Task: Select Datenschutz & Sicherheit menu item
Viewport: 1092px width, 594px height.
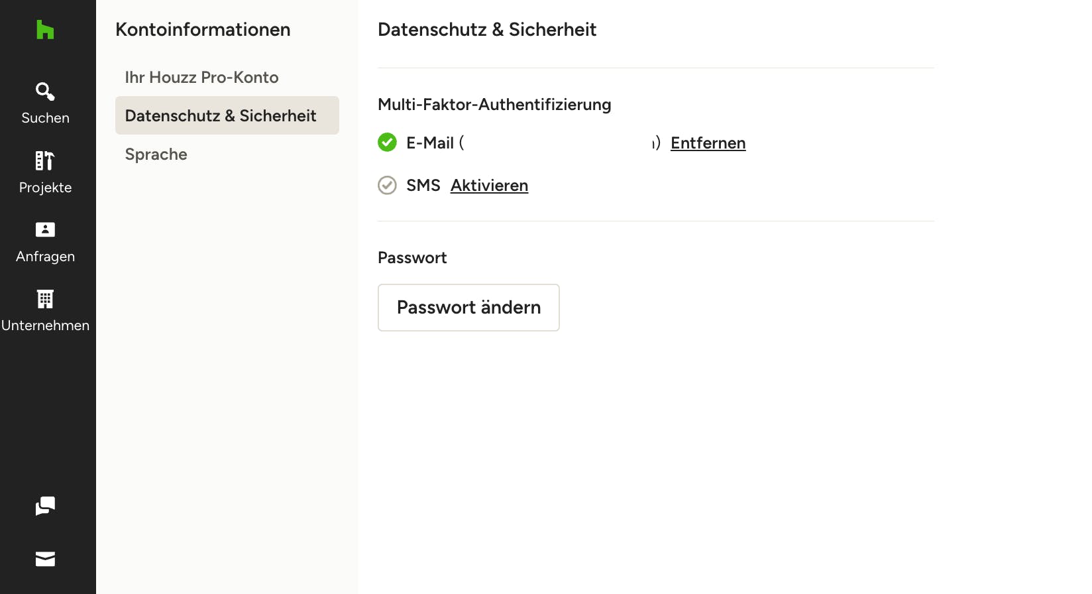Action: pos(227,115)
